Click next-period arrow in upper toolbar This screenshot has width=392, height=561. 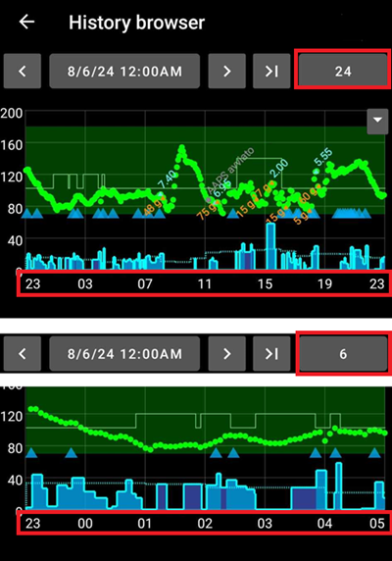click(x=227, y=72)
